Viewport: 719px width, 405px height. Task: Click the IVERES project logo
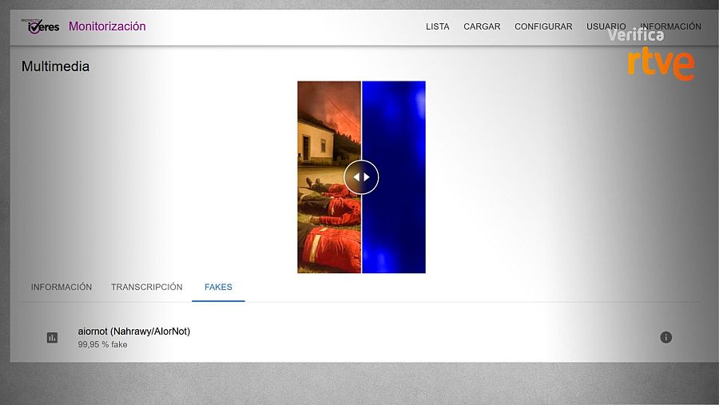pyautogui.click(x=40, y=26)
